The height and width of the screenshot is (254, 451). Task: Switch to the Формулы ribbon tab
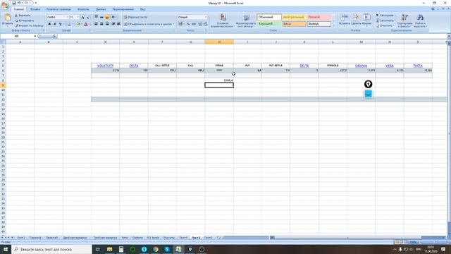[x=83, y=9]
